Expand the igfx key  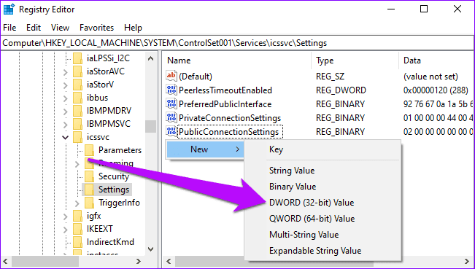[66, 217]
